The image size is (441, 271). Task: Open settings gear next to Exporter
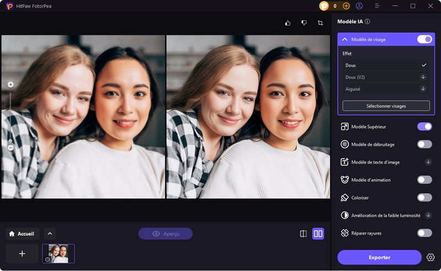pyautogui.click(x=431, y=257)
